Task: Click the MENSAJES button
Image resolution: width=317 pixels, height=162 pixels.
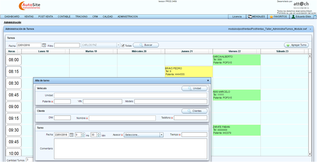Action: tap(257, 17)
